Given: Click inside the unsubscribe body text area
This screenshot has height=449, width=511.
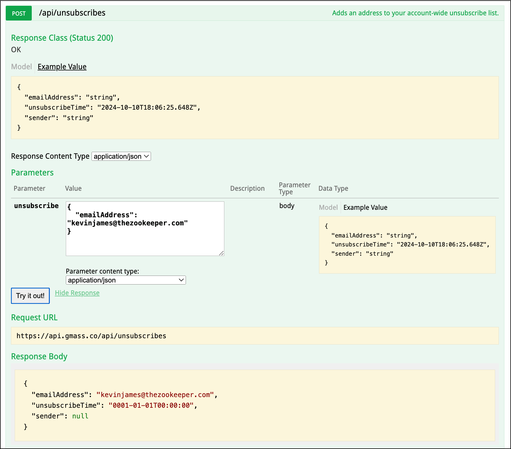Looking at the screenshot, I should pyautogui.click(x=145, y=229).
